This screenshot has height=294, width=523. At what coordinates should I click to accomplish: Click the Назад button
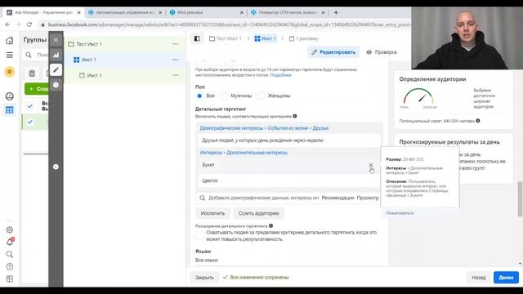click(479, 278)
